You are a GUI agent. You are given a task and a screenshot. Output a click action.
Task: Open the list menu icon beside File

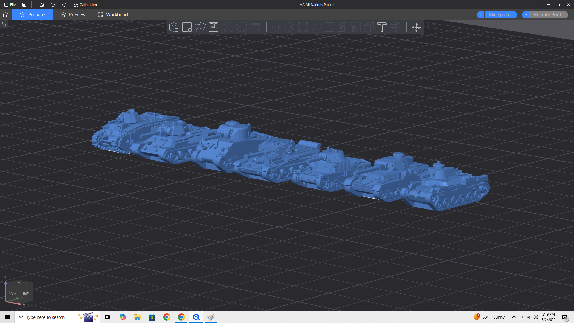pyautogui.click(x=25, y=5)
